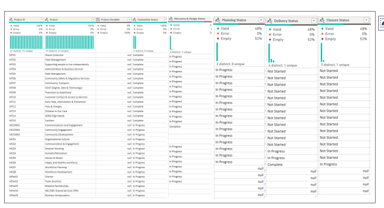
Task: Click the ABC type icon of Delivery Status column
Action: click(x=270, y=21)
